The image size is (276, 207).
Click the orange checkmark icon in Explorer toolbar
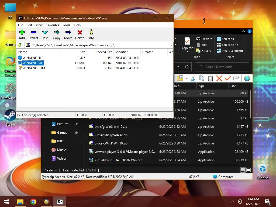(x=227, y=78)
